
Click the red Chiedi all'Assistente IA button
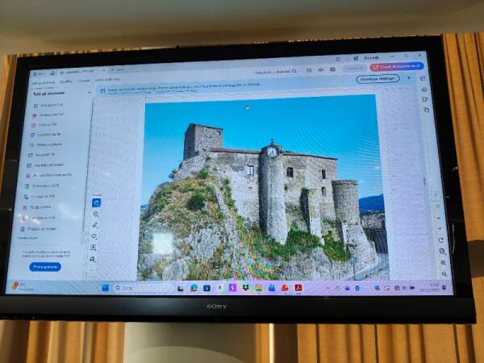pos(396,67)
